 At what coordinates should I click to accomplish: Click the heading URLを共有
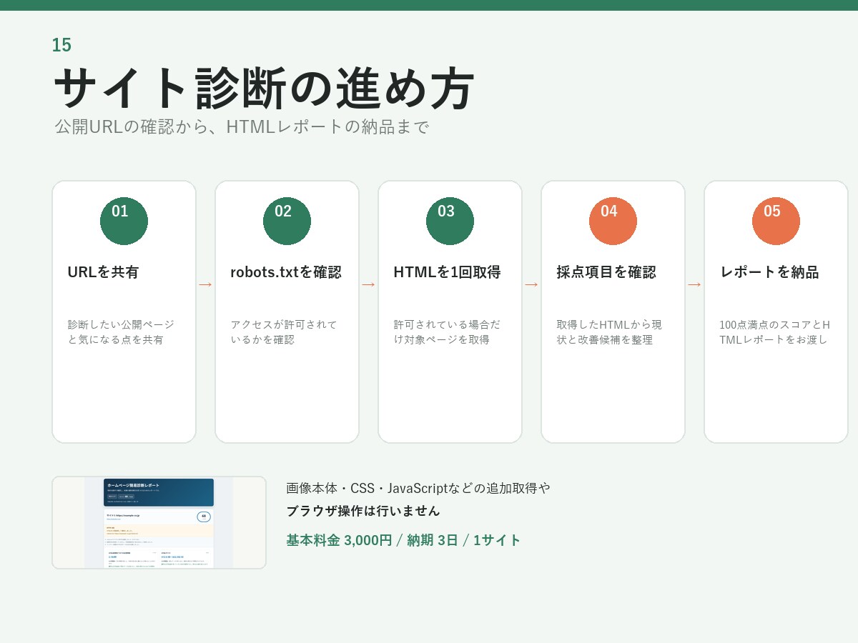coord(103,272)
